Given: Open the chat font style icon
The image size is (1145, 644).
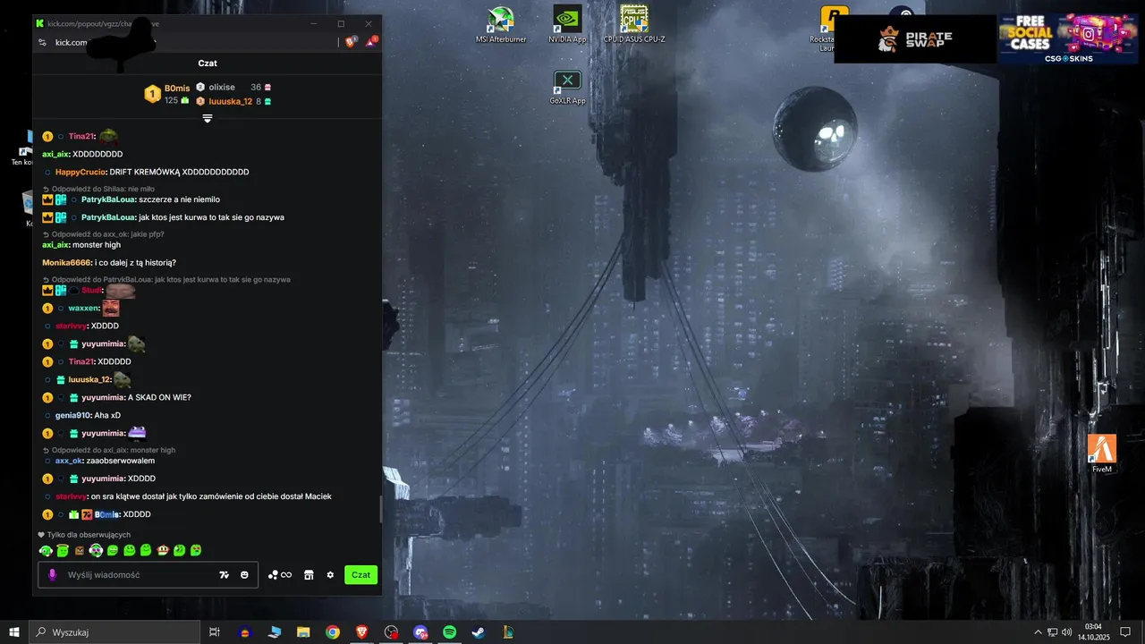Looking at the screenshot, I should pos(224,575).
